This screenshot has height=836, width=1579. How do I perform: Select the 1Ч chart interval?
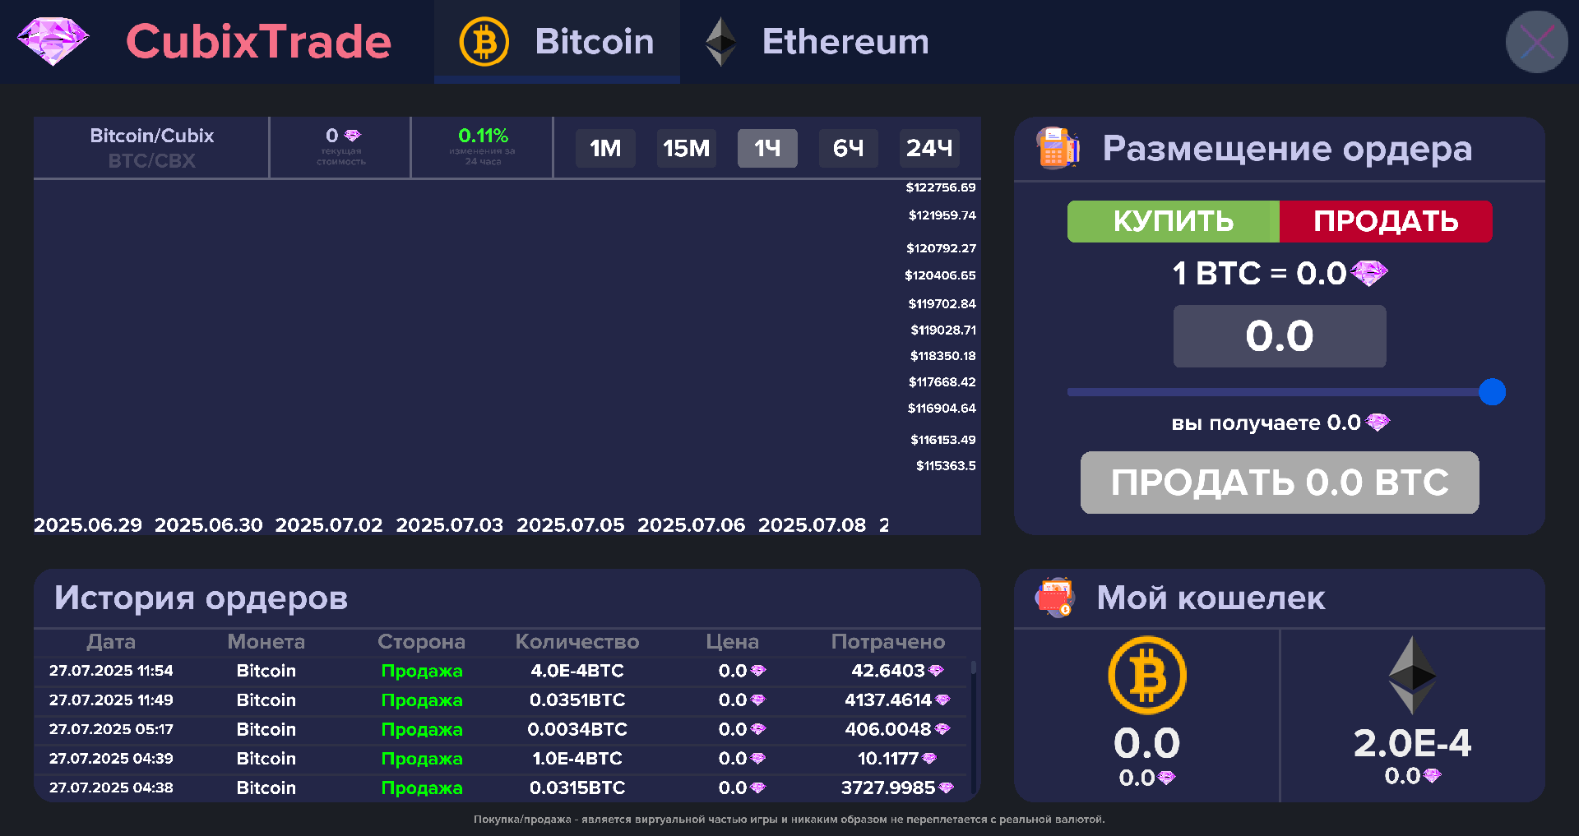767,148
